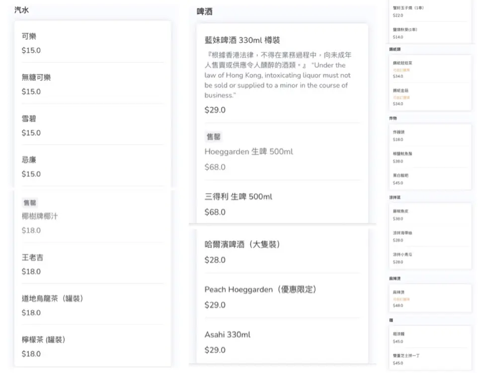Select the 炸饅頭 fried item

click(x=429, y=135)
